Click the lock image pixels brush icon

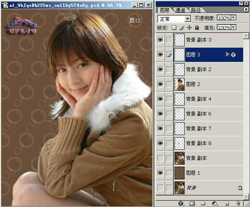tap(181, 28)
